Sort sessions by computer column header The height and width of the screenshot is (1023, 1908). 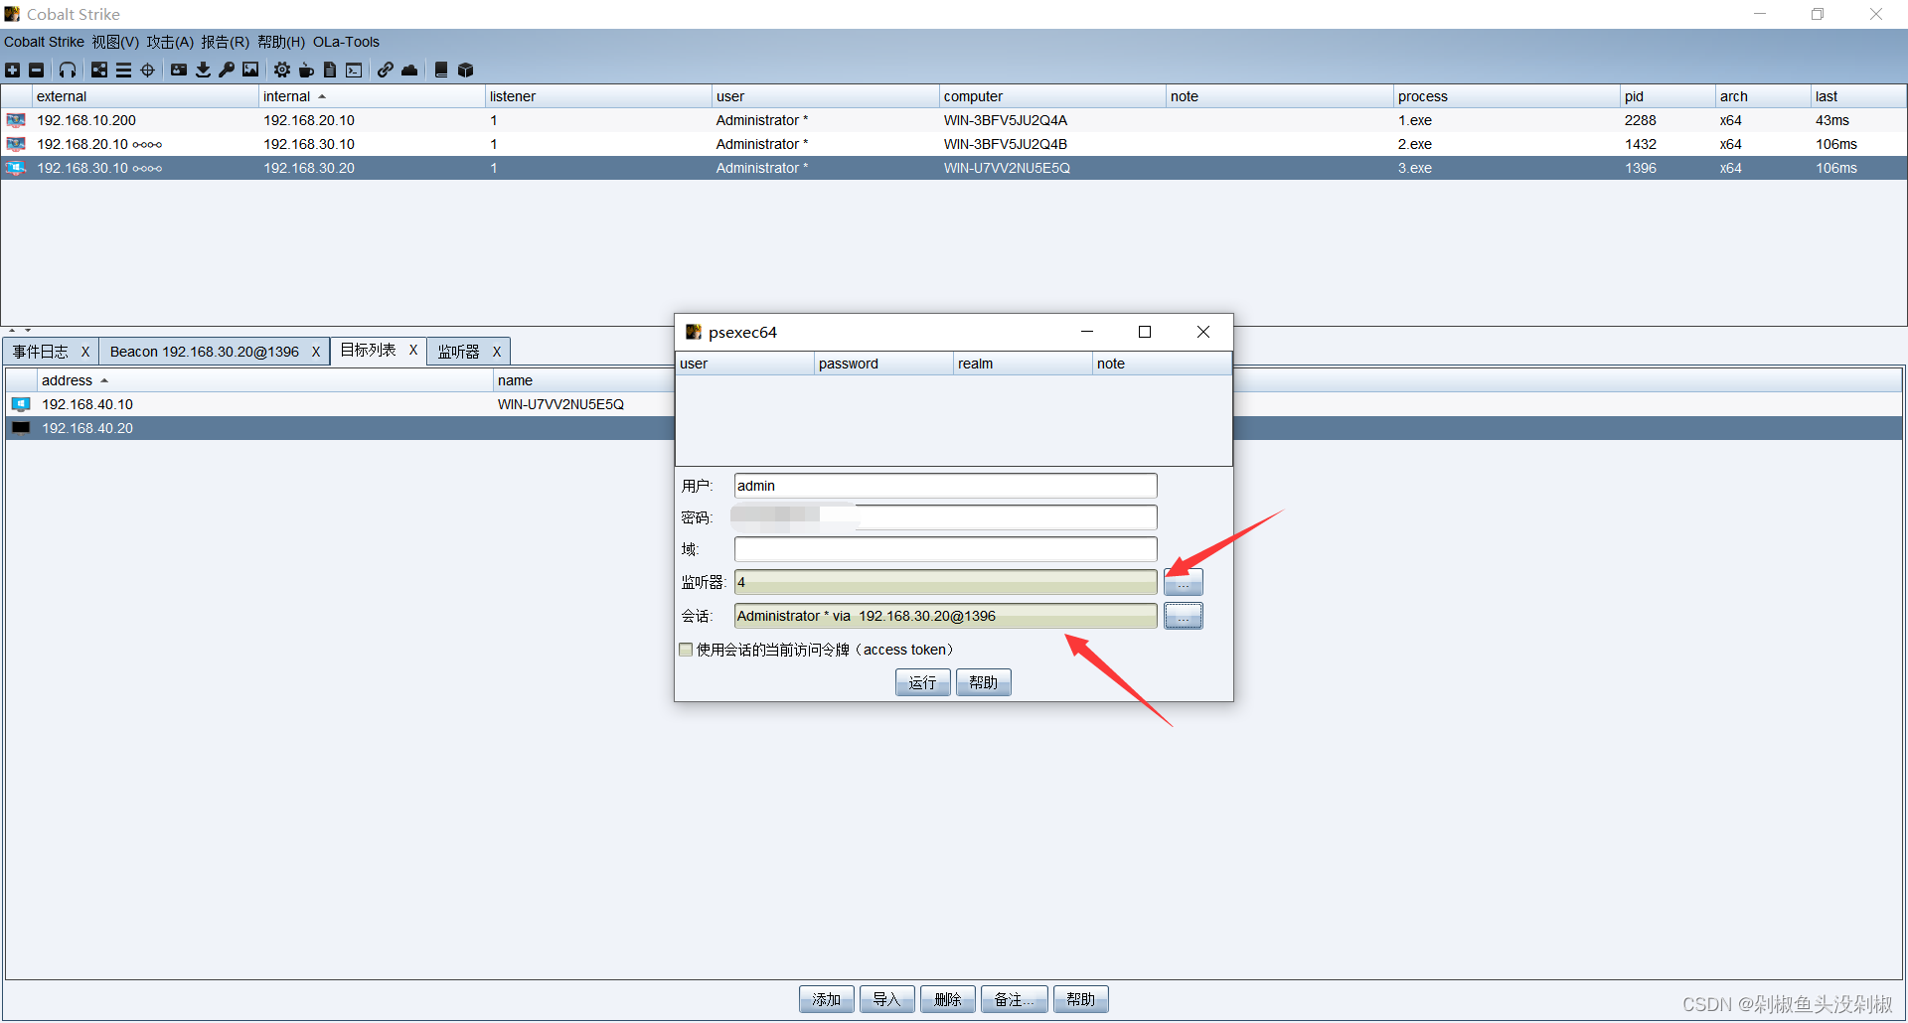coord(1051,96)
